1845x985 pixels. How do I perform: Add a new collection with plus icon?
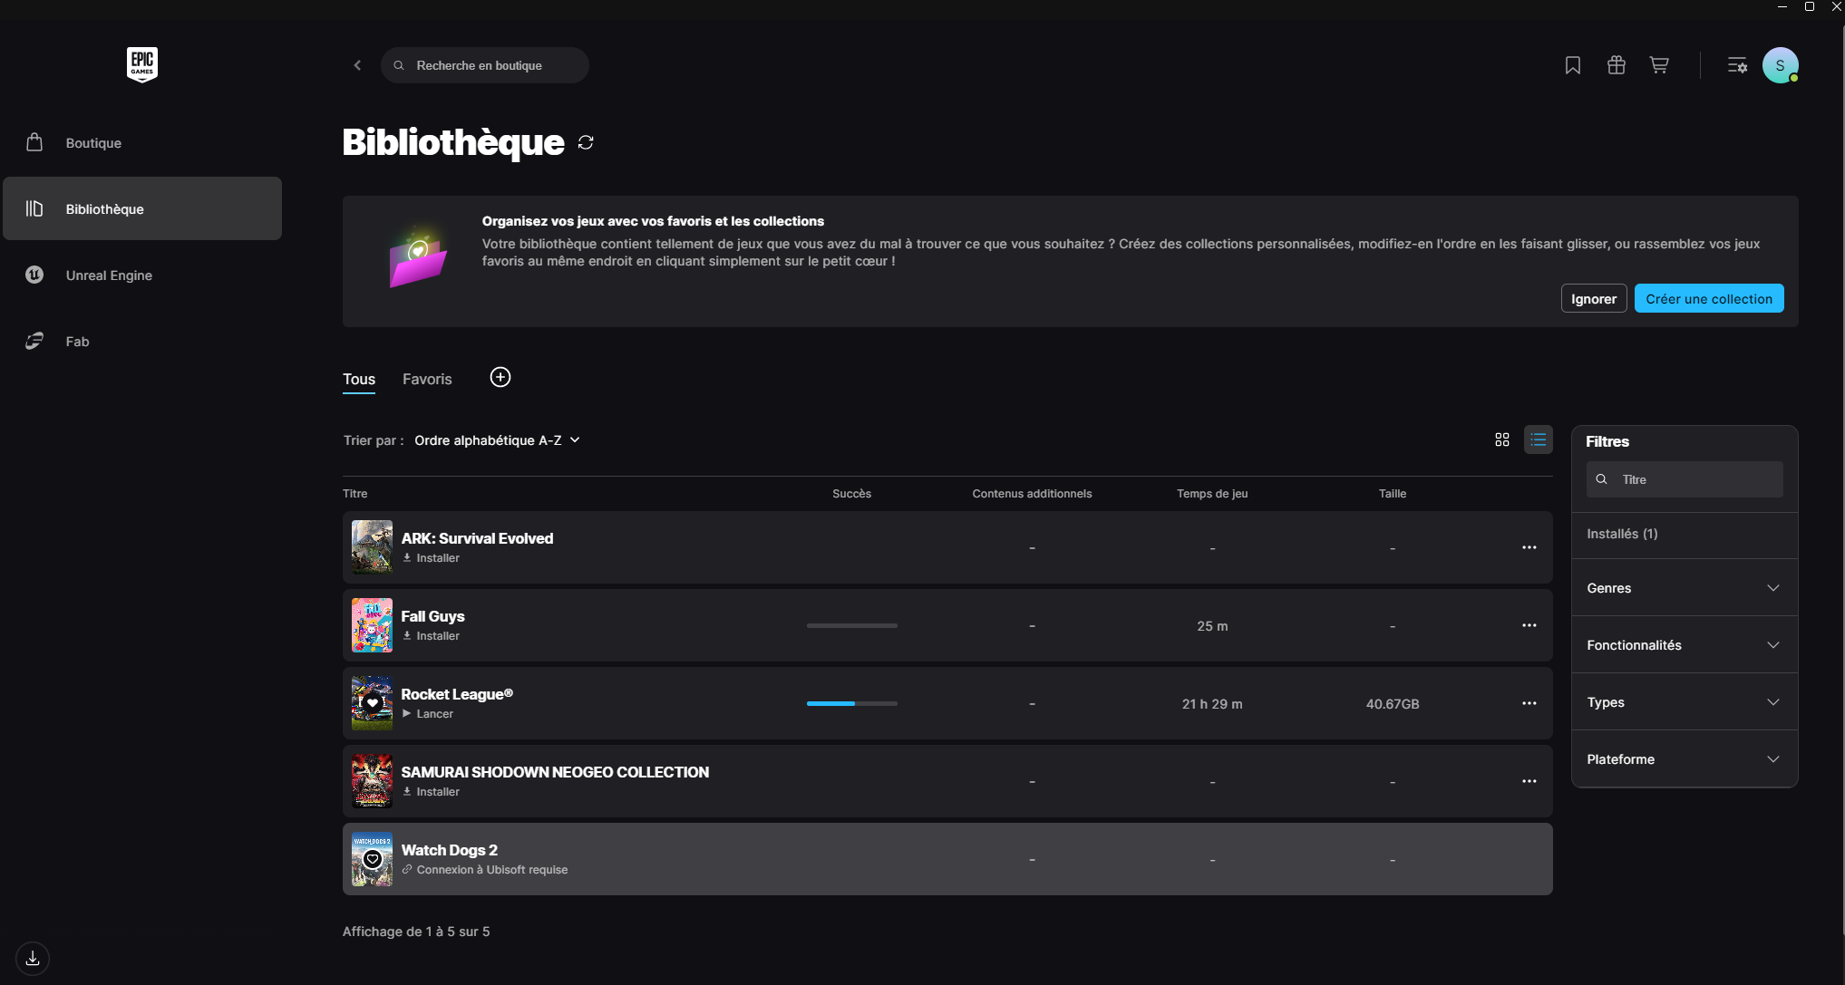(x=500, y=377)
